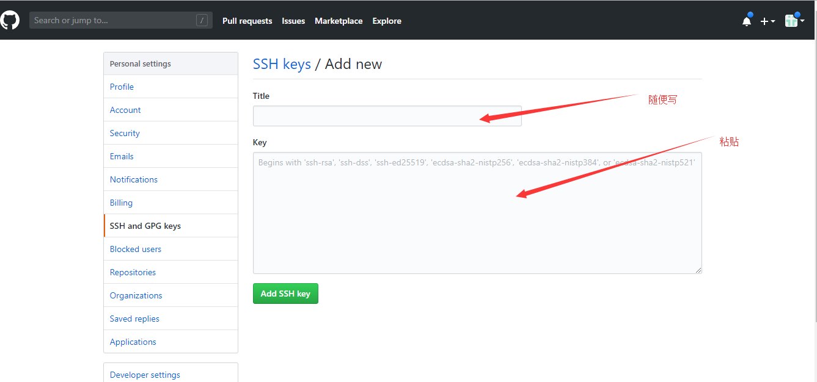Open the notifications bell
This screenshot has height=382, width=817.
(x=747, y=21)
